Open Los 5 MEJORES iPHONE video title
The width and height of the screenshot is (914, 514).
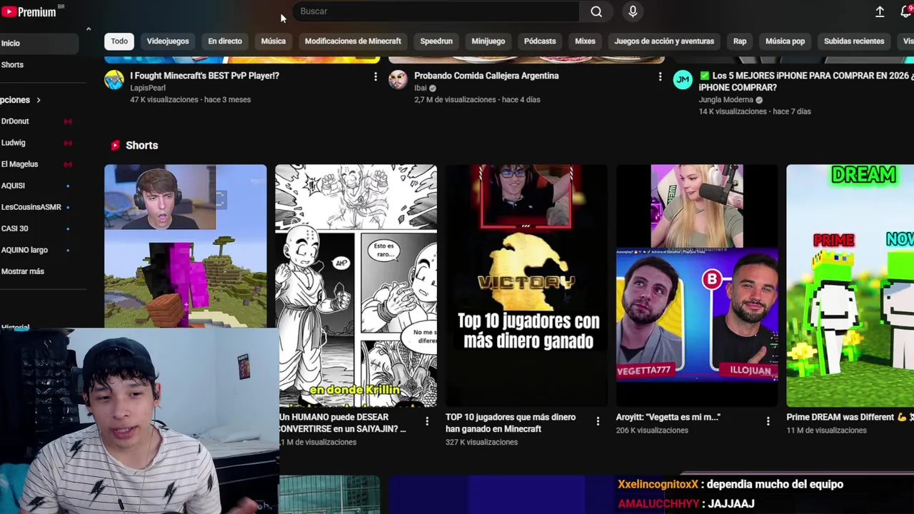[x=806, y=81]
